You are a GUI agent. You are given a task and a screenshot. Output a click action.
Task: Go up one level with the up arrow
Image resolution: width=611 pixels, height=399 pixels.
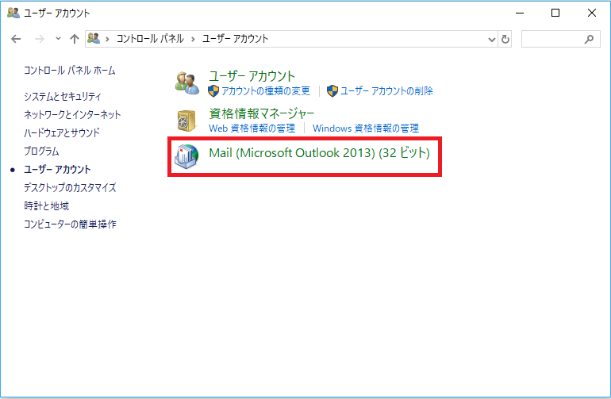[x=75, y=39]
